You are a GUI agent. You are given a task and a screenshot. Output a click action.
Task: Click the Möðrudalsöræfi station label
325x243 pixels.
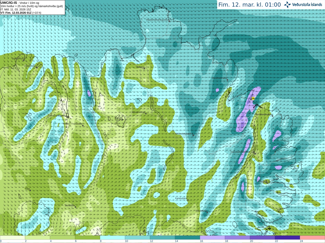pos(184,134)
